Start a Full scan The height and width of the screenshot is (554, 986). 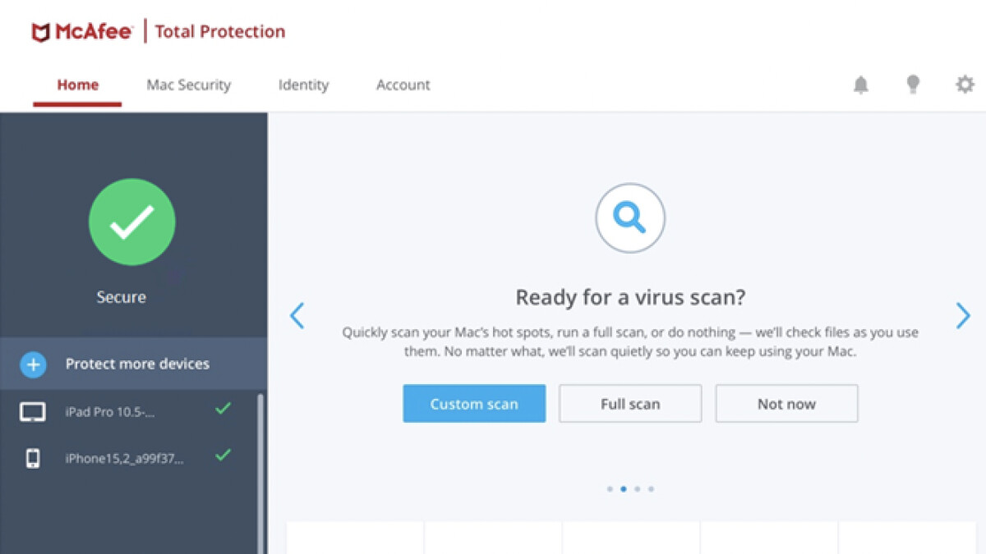(630, 404)
